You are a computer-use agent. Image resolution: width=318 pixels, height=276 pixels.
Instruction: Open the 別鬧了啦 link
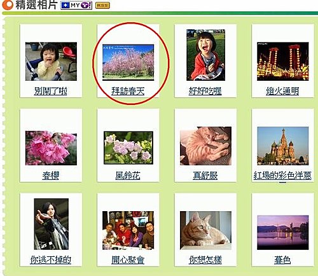tap(50, 91)
